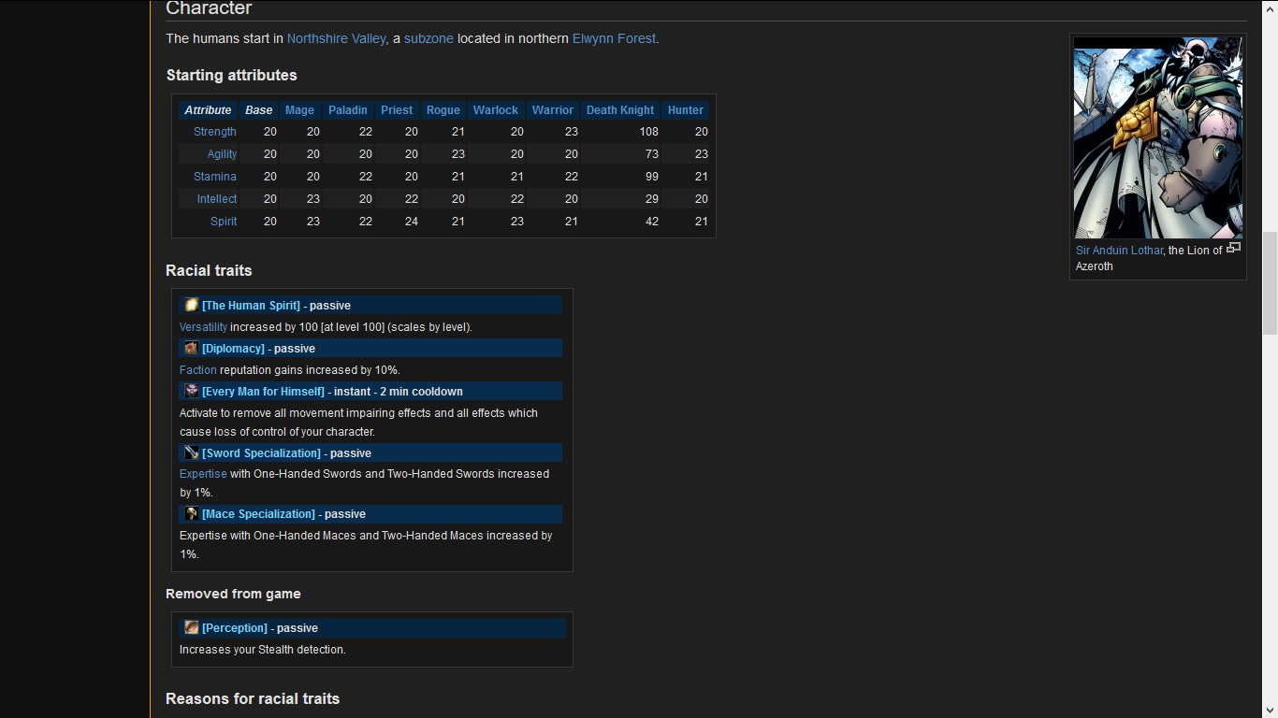Click the page vertical scrollbar thumb
This screenshot has width=1278, height=718.
1270,283
